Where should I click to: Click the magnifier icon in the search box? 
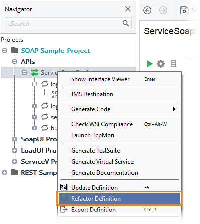126,23
